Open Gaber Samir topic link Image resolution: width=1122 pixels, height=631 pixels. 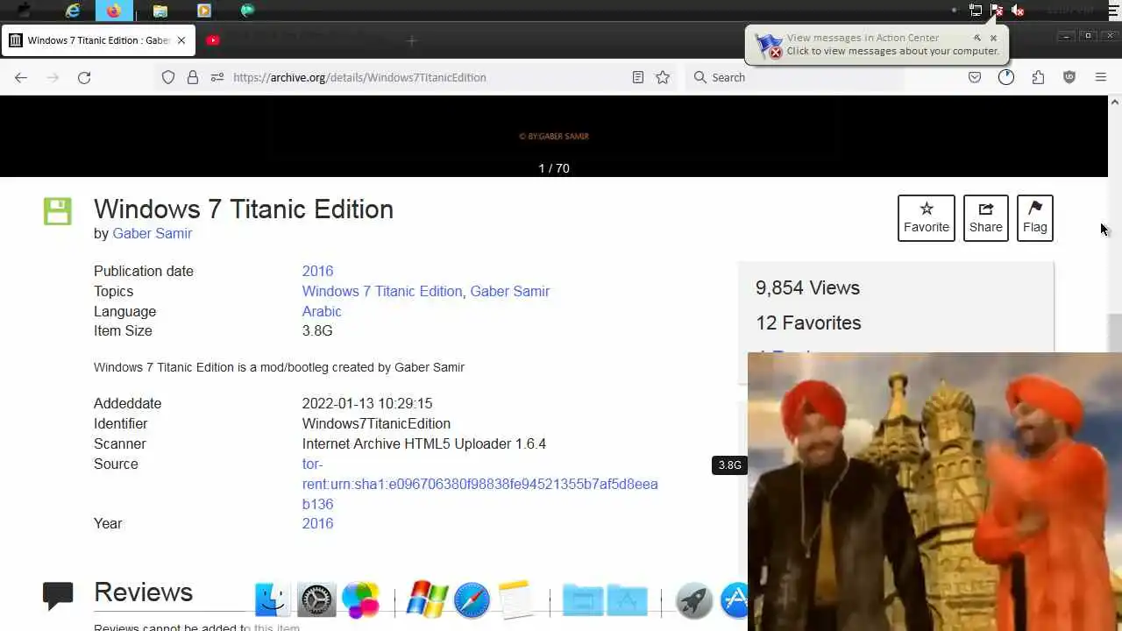510,291
